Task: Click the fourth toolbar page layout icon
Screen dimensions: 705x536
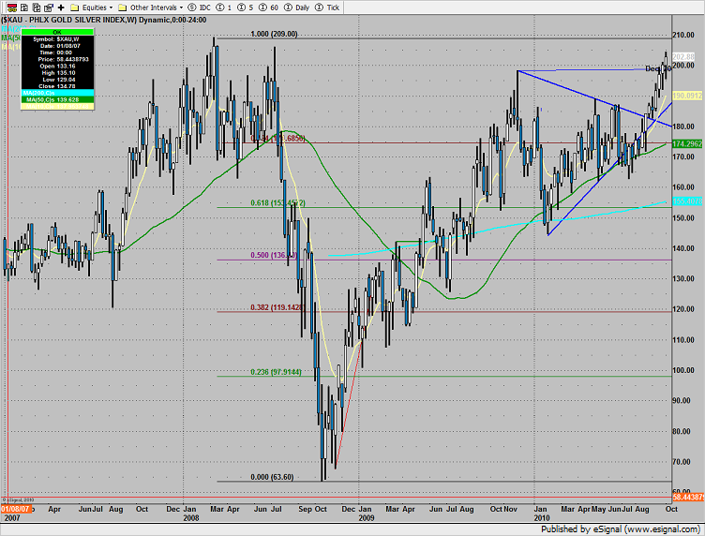Action: 47,6
